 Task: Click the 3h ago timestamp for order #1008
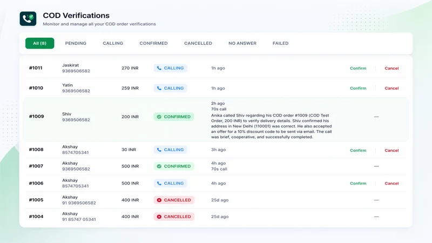click(218, 150)
